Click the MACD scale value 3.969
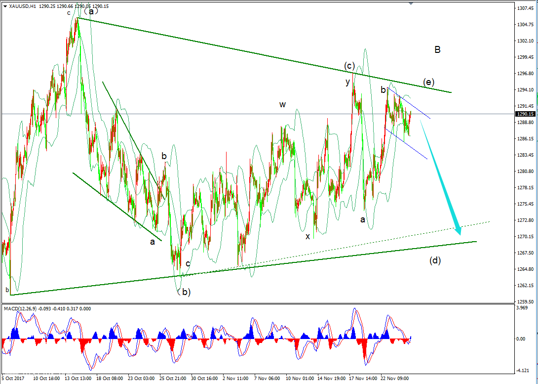 522,308
